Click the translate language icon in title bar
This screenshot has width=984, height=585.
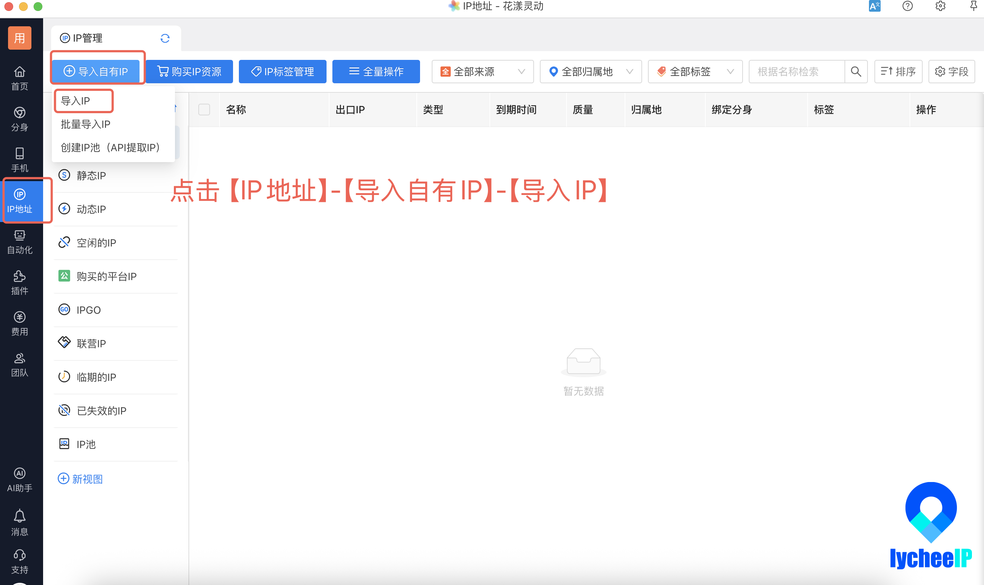click(874, 6)
